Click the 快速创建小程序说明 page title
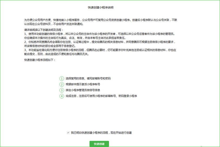 (x=100, y=8)
